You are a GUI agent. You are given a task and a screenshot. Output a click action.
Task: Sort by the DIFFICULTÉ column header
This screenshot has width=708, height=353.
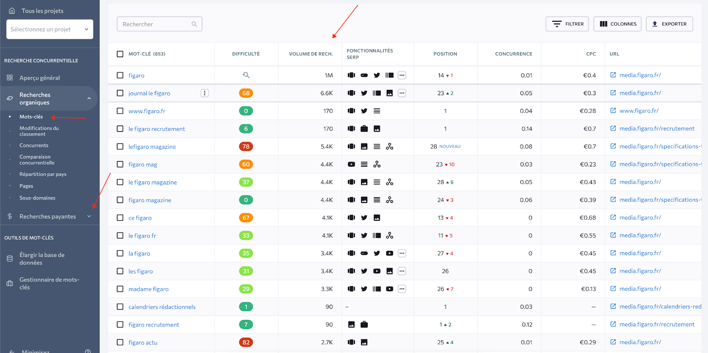click(x=246, y=54)
